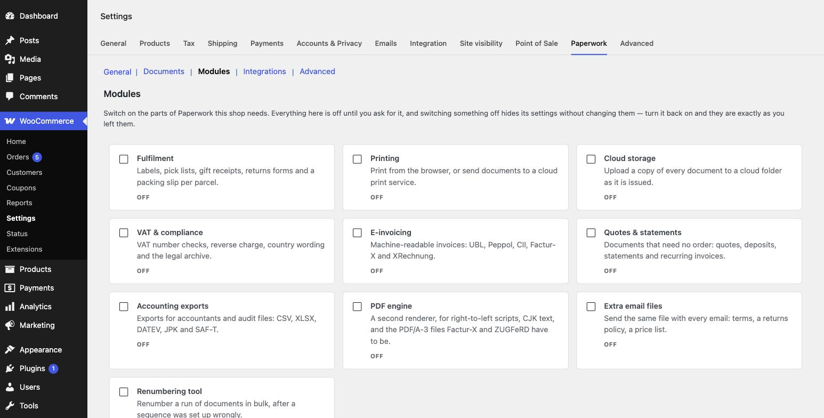Click the Posts pin icon
Screen dimensions: 824x418
pyautogui.click(x=10, y=41)
